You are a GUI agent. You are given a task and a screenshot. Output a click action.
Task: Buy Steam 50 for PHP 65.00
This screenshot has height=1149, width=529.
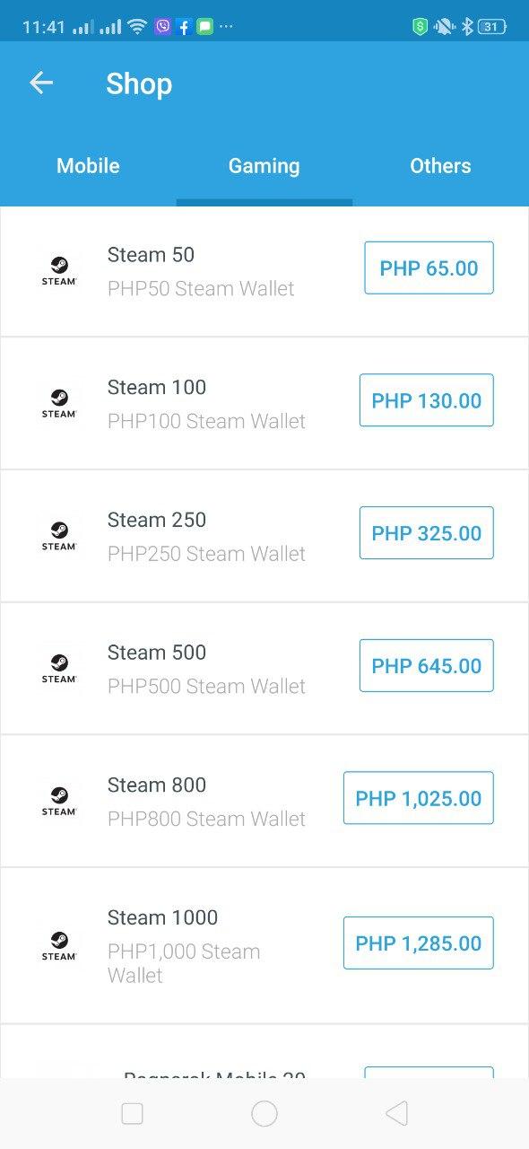pyautogui.click(x=428, y=268)
